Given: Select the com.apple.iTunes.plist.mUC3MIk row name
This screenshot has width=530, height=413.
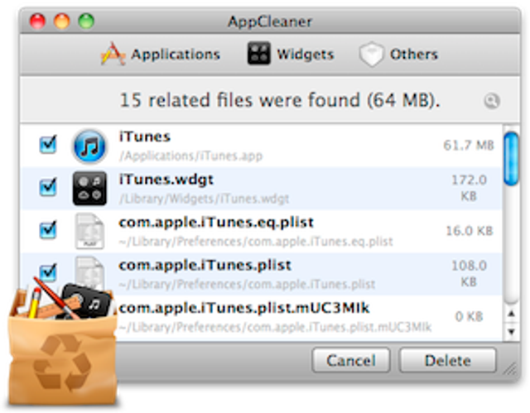Looking at the screenshot, I should point(244,308).
